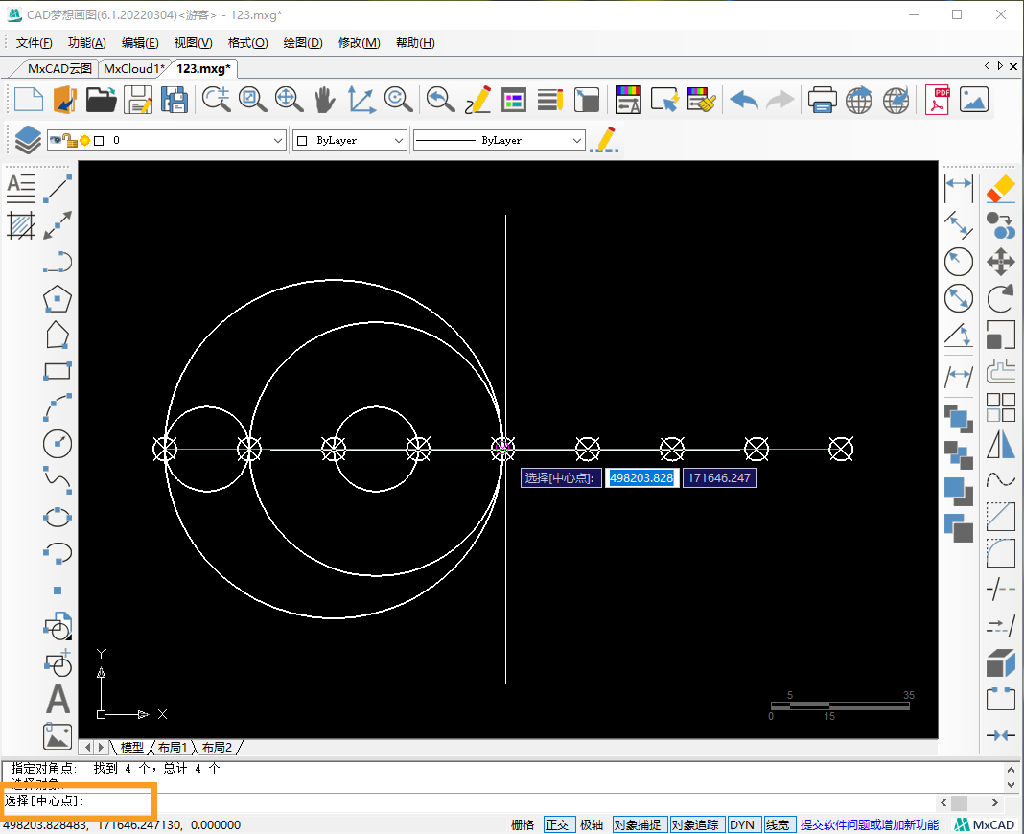Toggle 对象捕捉 object snap
Image resolution: width=1024 pixels, height=834 pixels.
638,824
